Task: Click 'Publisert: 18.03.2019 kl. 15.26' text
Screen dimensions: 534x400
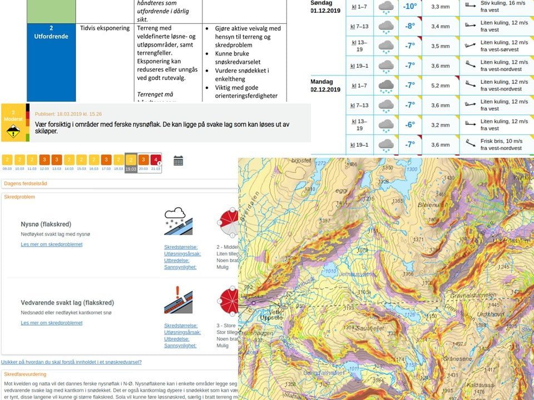Action: click(68, 114)
